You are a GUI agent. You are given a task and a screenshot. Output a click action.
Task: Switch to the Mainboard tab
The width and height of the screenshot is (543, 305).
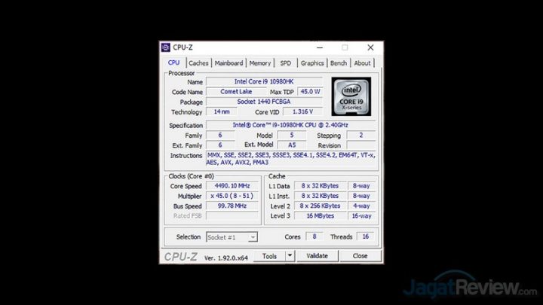229,63
